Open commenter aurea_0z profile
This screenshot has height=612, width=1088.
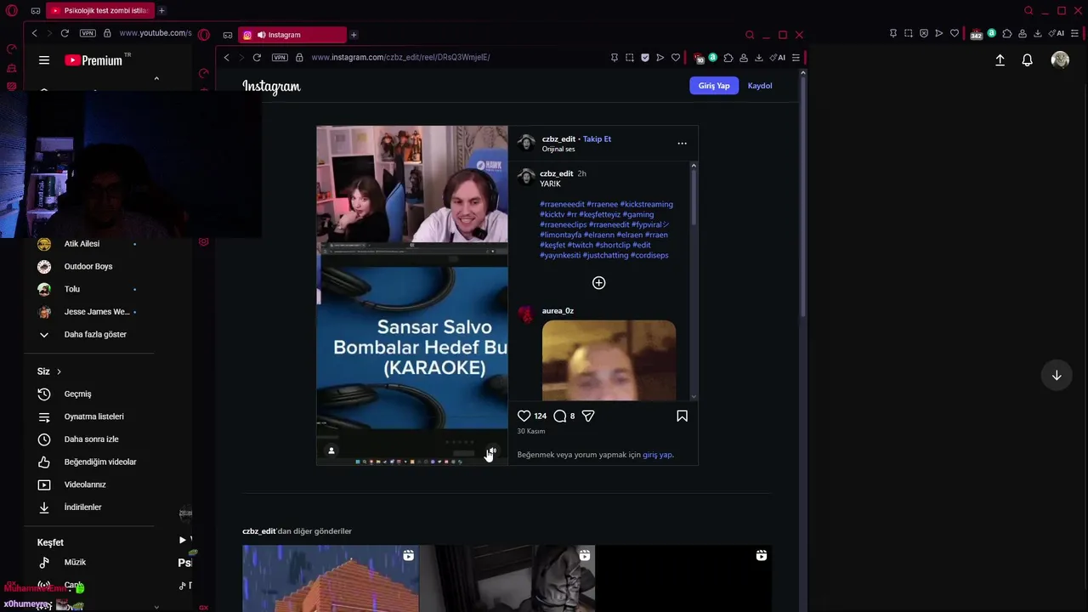point(558,311)
